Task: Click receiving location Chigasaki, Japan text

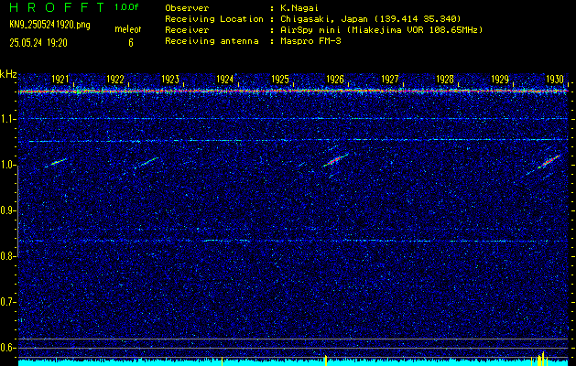Action: tap(371, 19)
